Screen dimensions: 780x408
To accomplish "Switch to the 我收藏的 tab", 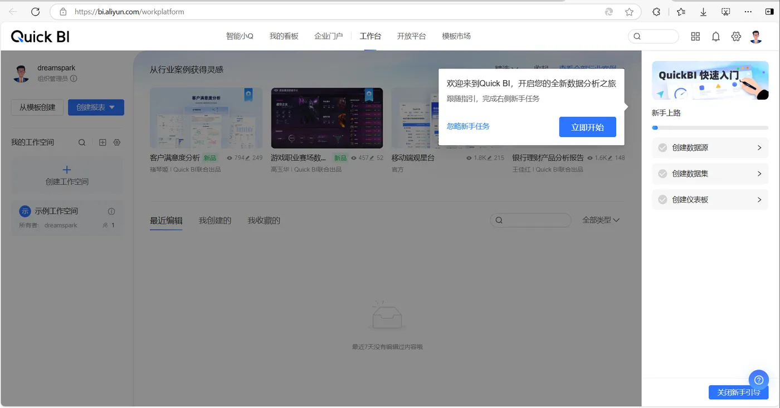I will click(x=264, y=221).
